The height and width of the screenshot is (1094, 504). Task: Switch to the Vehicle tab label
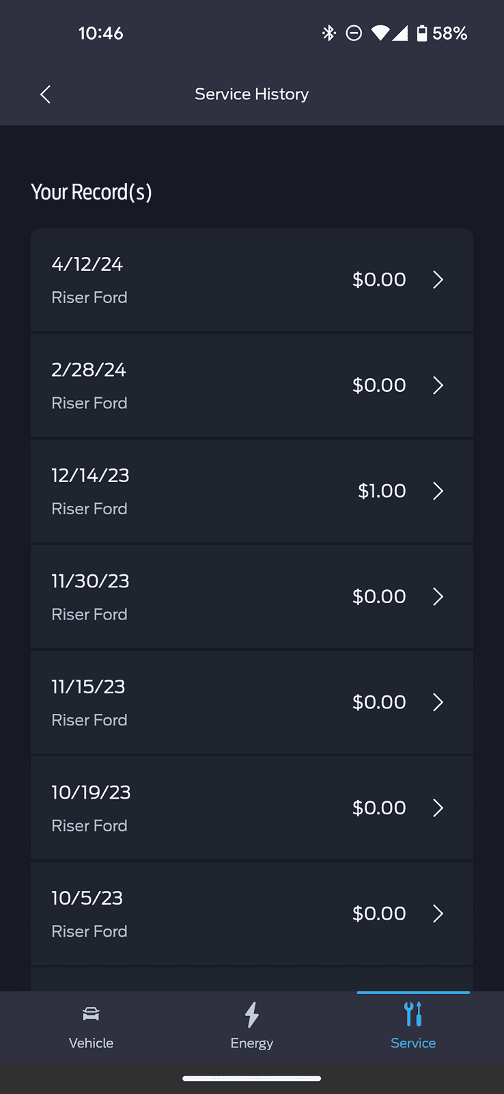(91, 1043)
